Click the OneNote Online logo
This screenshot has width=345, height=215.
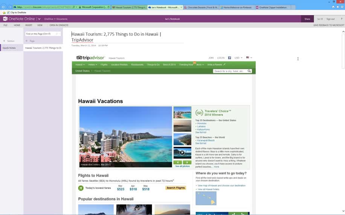click(19, 19)
